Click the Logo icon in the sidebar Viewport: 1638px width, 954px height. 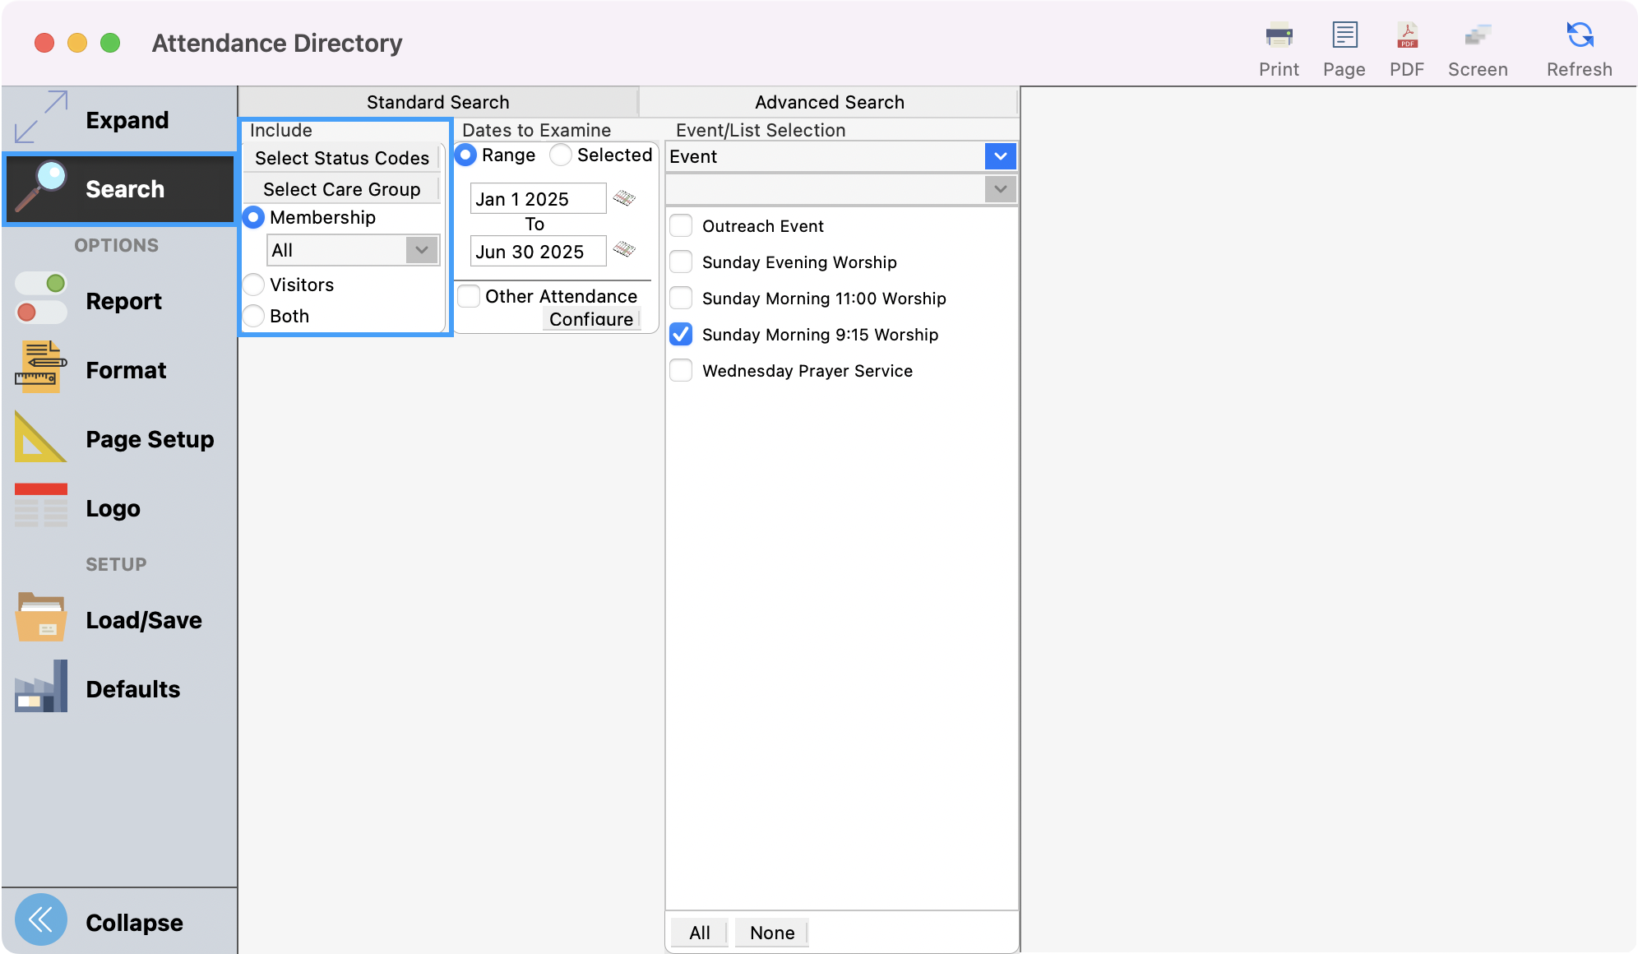39,506
